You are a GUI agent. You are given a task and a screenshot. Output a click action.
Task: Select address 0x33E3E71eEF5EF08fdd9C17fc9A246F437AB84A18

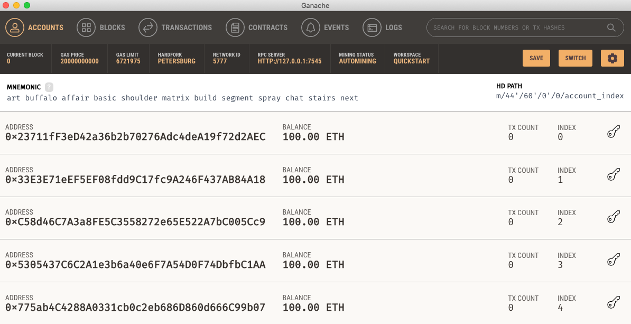[x=135, y=180]
